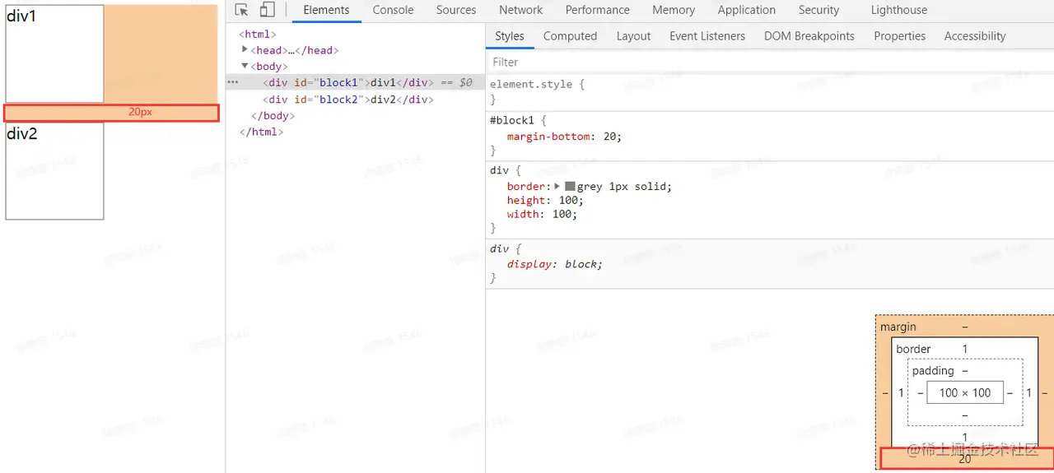Edit the margin-bottom value 20
This screenshot has width=1054, height=473.
coord(609,137)
